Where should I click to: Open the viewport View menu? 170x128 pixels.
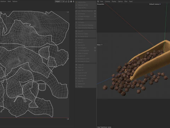click(x=102, y=1)
